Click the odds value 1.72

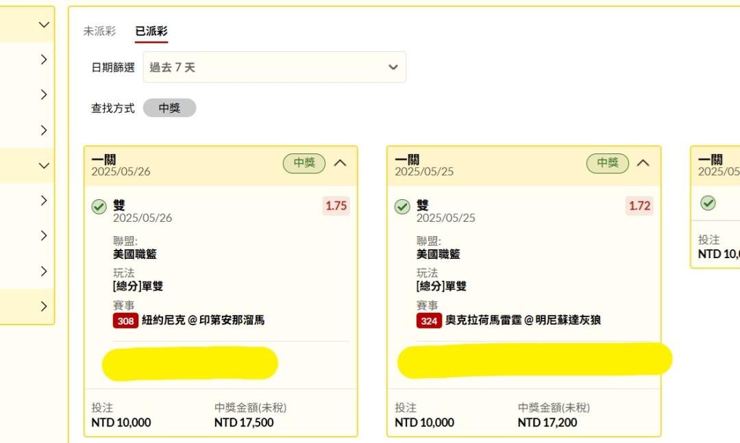(x=639, y=205)
